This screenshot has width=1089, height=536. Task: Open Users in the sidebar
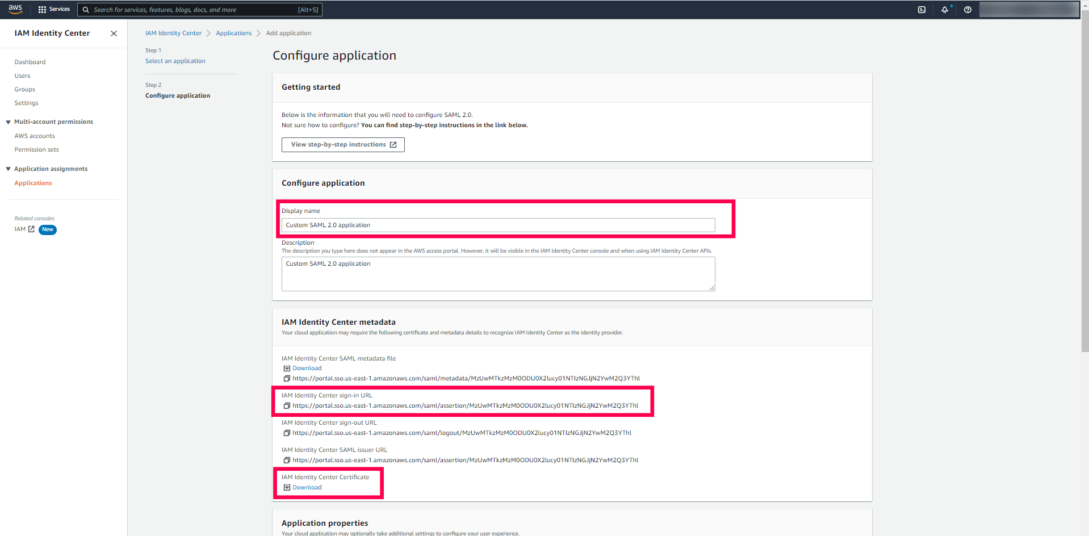point(23,76)
